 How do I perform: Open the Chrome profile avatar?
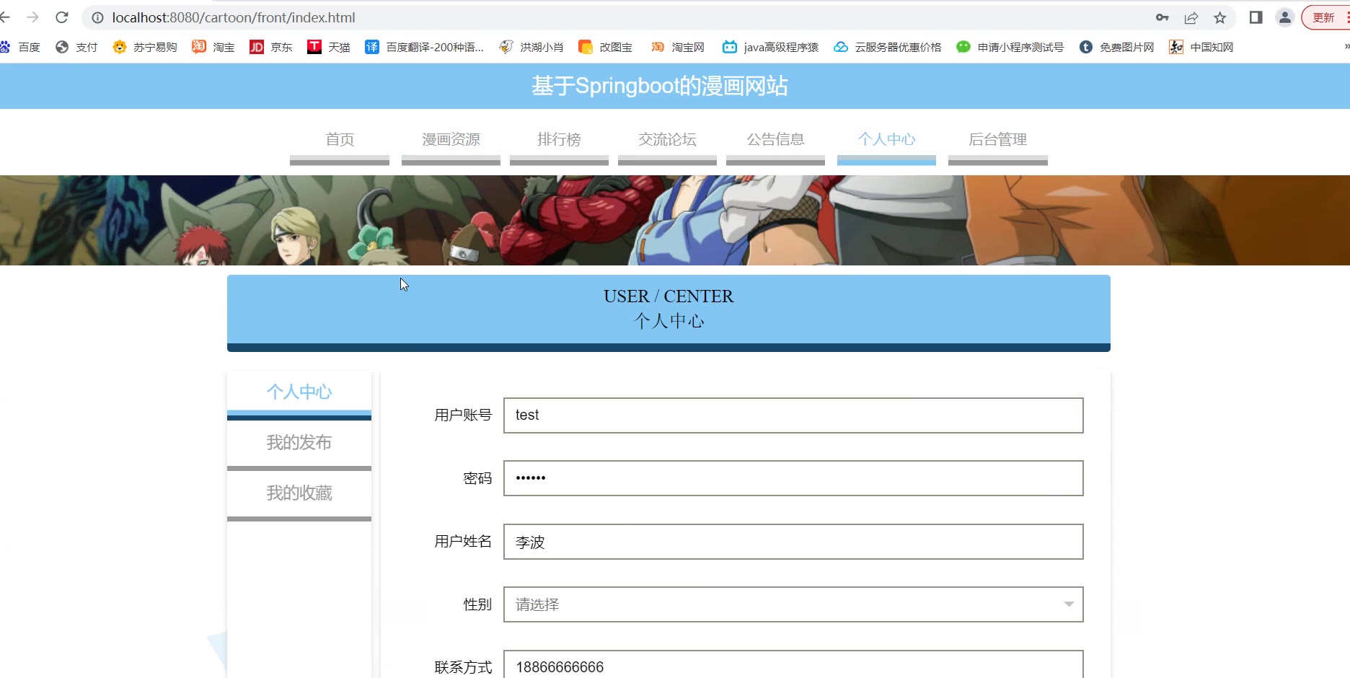1285,17
